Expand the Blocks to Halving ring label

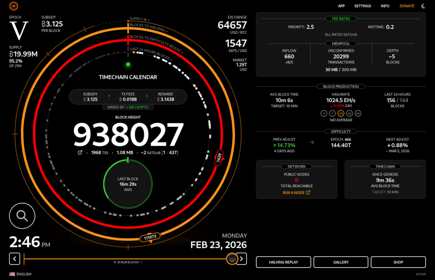coord(148,29)
